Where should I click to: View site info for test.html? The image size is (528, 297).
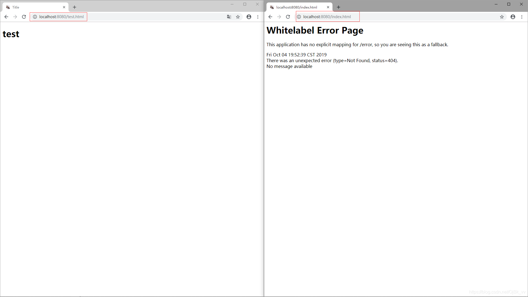(x=35, y=17)
